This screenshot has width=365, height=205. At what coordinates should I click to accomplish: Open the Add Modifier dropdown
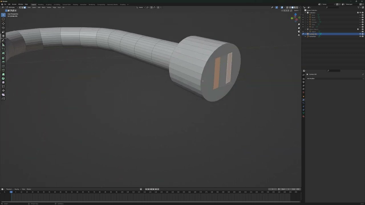(x=335, y=79)
